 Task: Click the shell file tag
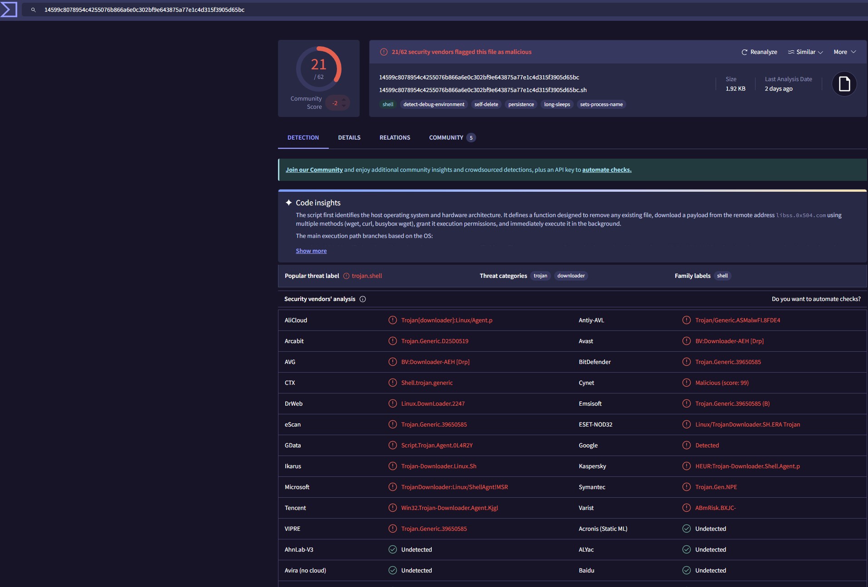click(388, 105)
